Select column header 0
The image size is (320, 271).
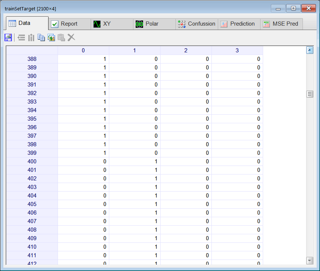coord(83,50)
